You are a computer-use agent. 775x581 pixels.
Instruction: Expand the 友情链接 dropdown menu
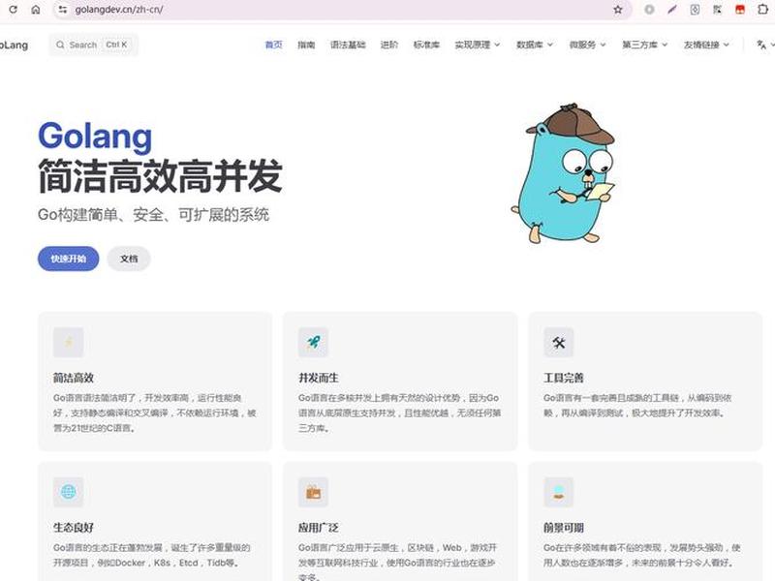pos(706,45)
